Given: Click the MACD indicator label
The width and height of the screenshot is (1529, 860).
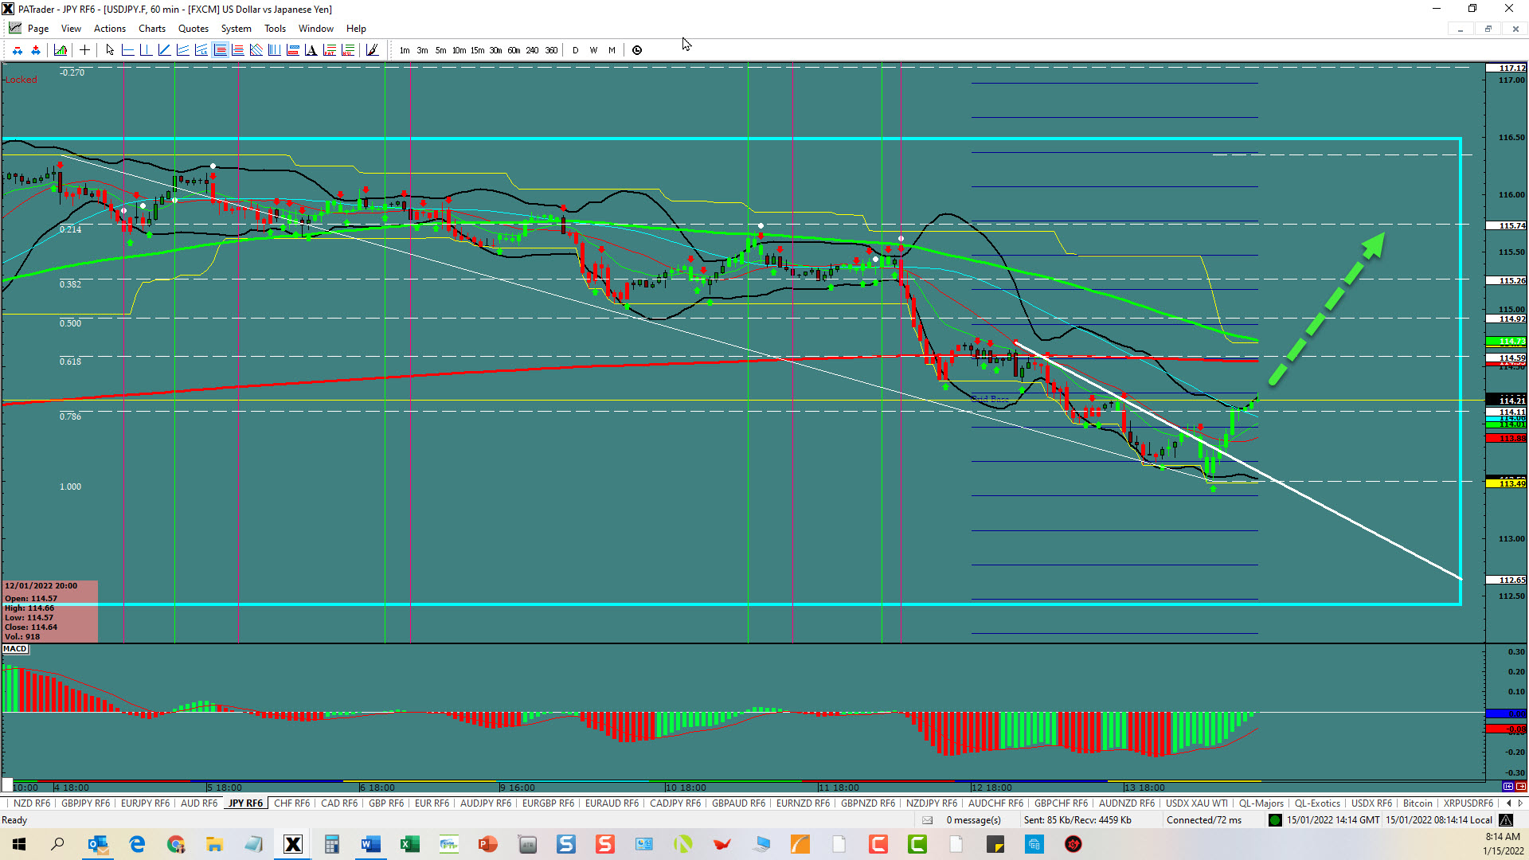Looking at the screenshot, I should [15, 649].
